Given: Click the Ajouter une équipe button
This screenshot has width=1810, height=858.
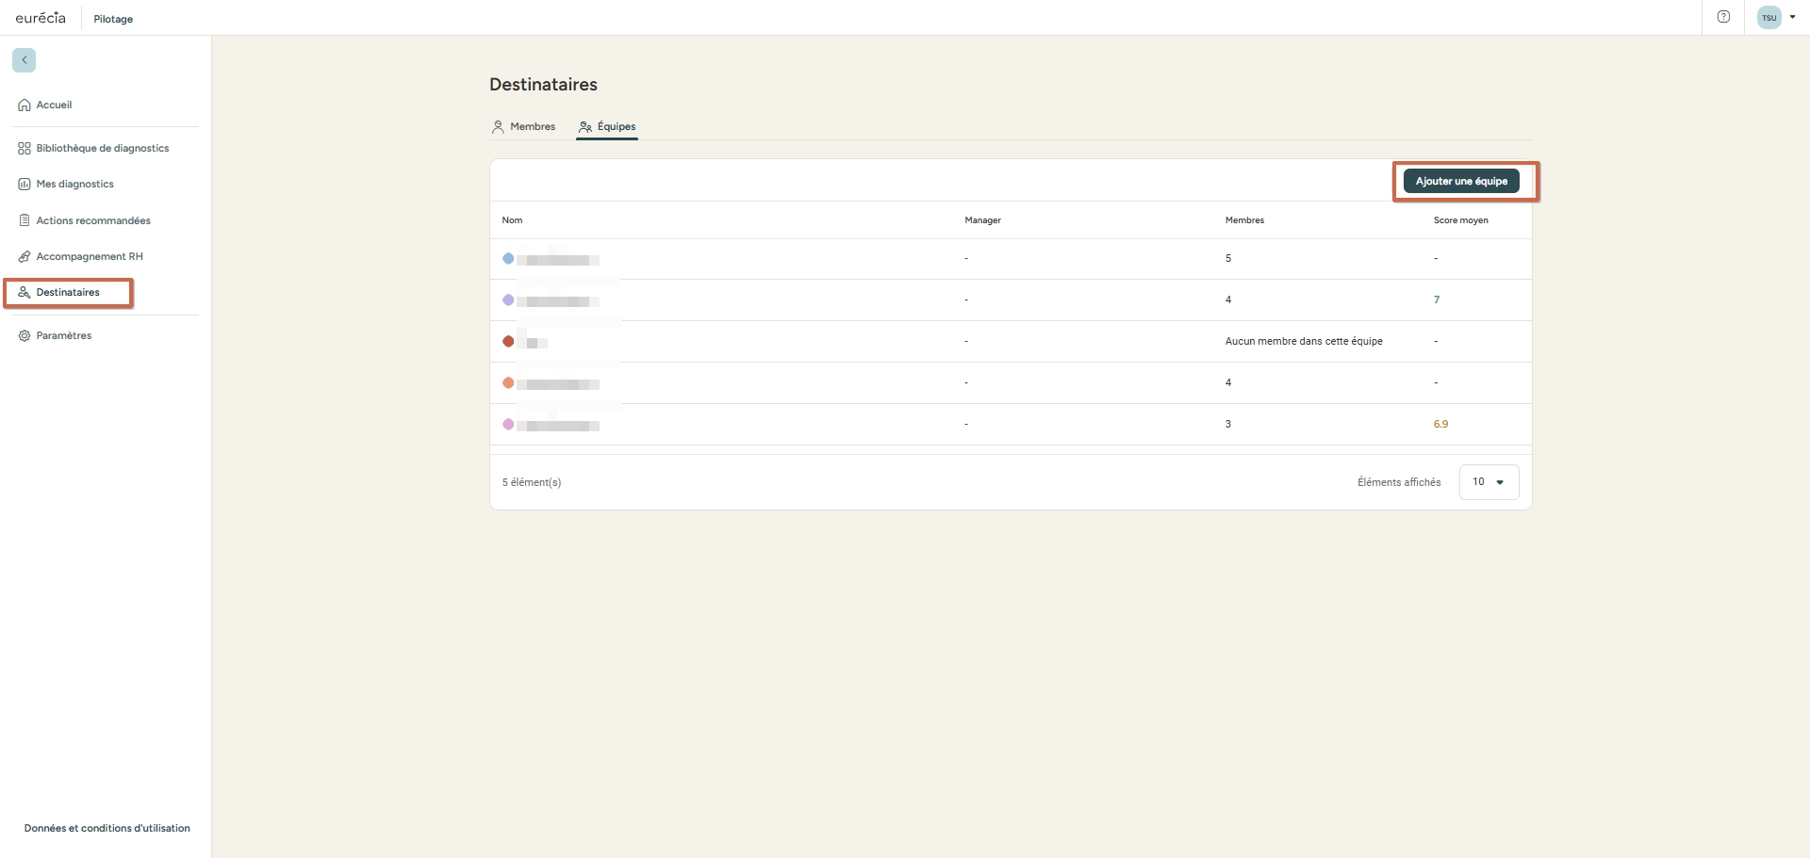Looking at the screenshot, I should tap(1460, 181).
